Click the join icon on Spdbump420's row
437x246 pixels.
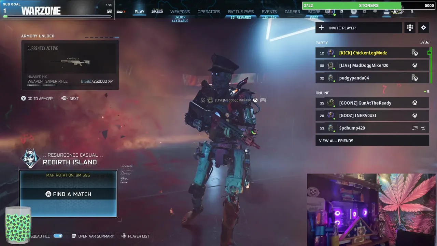(x=423, y=128)
